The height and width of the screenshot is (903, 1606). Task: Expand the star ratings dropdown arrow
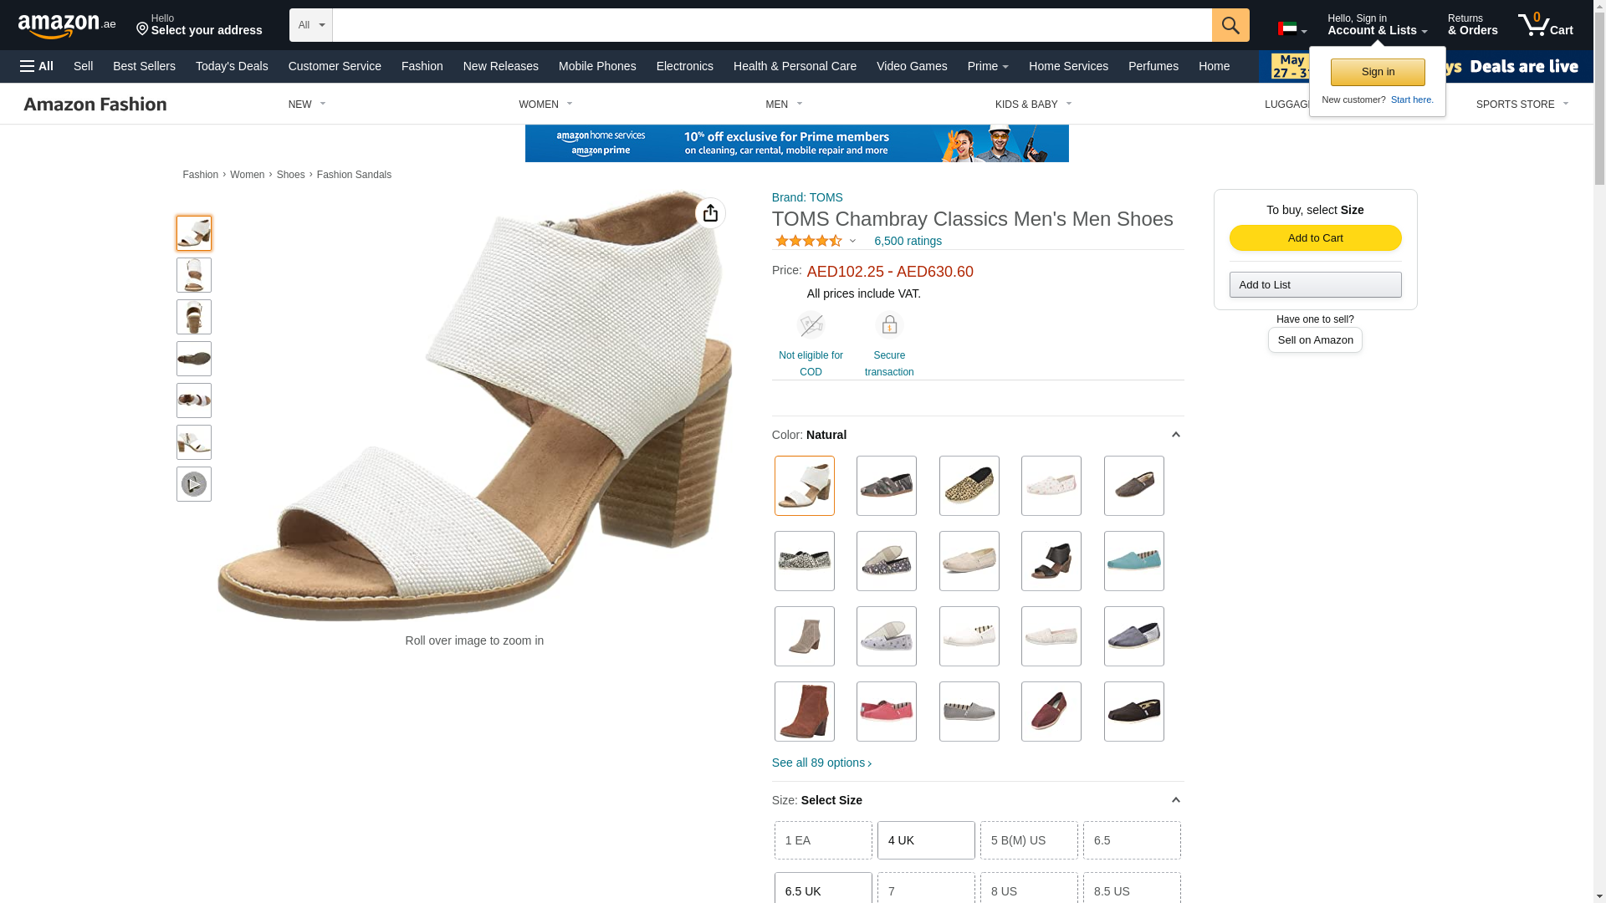coord(852,242)
